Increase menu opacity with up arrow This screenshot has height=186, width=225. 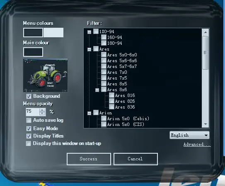[42, 110]
